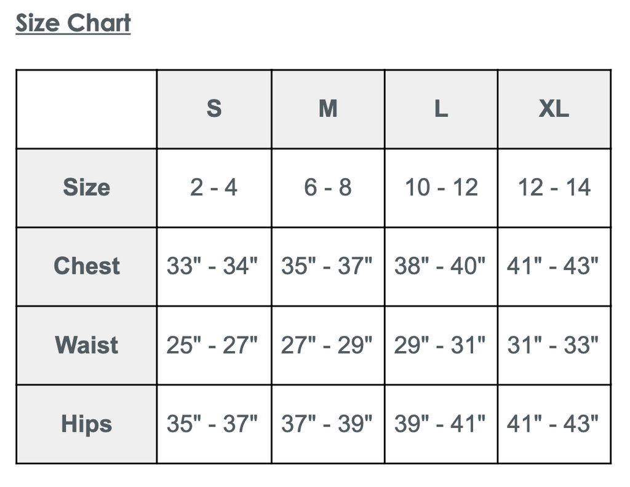Click hips measurement 39" - 41"
Image resolution: width=630 pixels, height=487 pixels.
[x=440, y=424]
